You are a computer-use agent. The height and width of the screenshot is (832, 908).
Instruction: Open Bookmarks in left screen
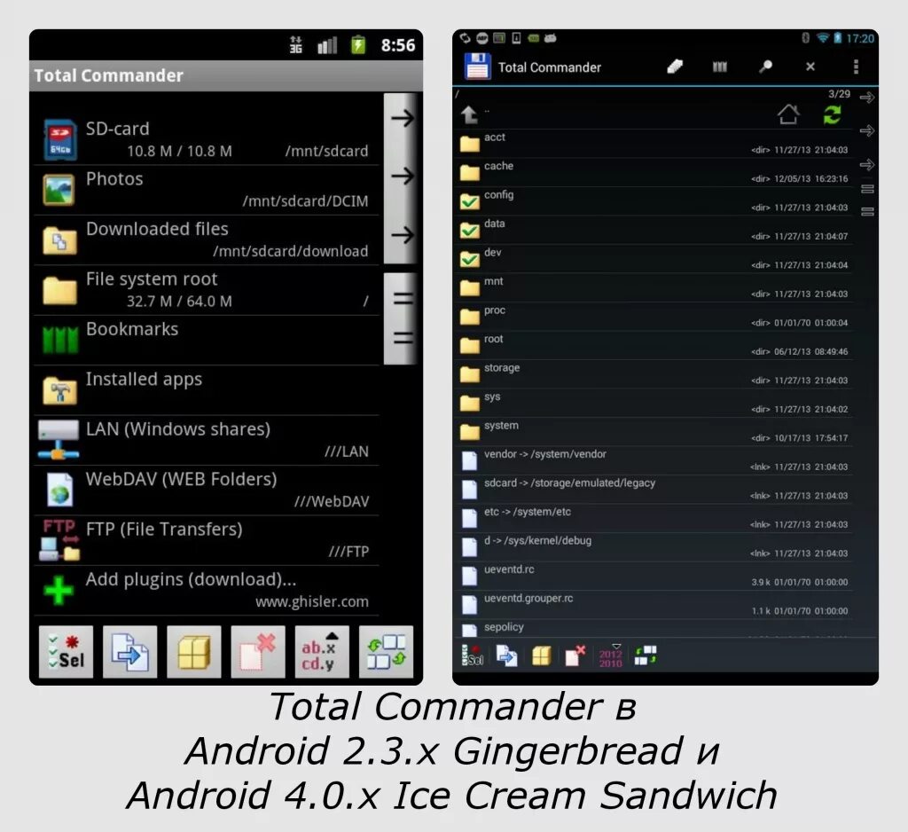tap(206, 340)
